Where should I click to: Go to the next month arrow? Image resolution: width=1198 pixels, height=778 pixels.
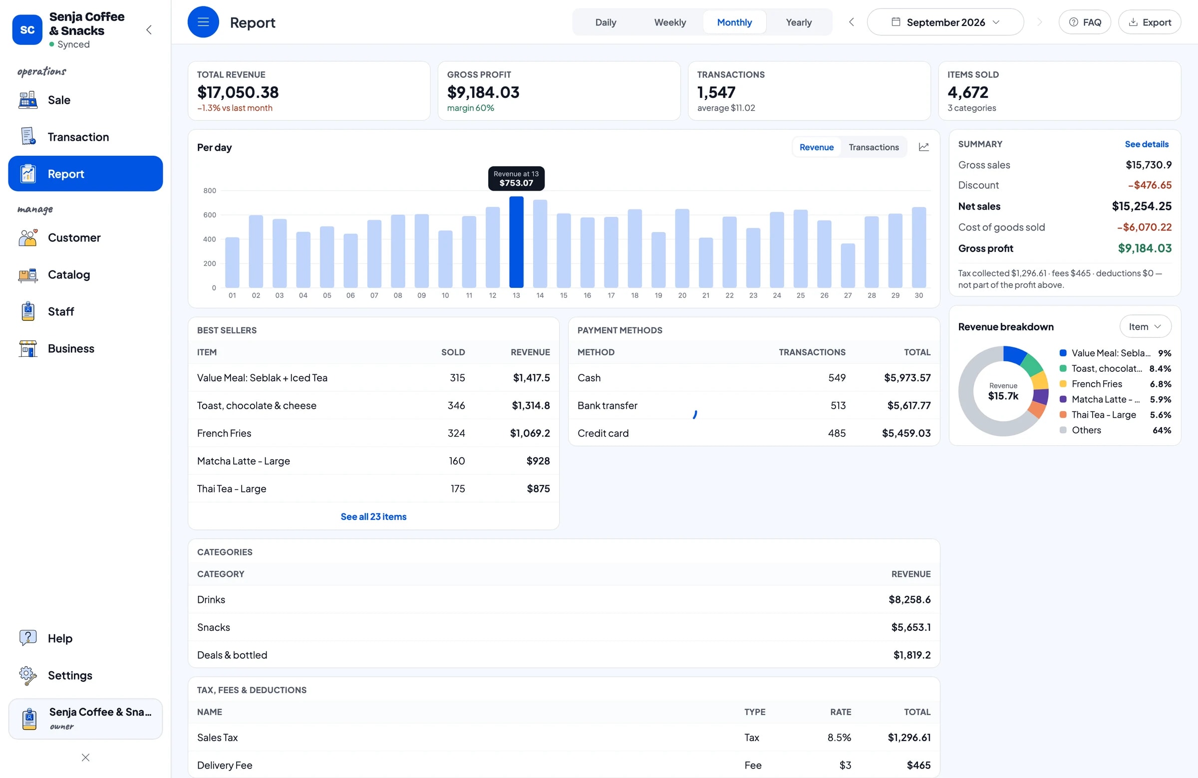click(1039, 22)
